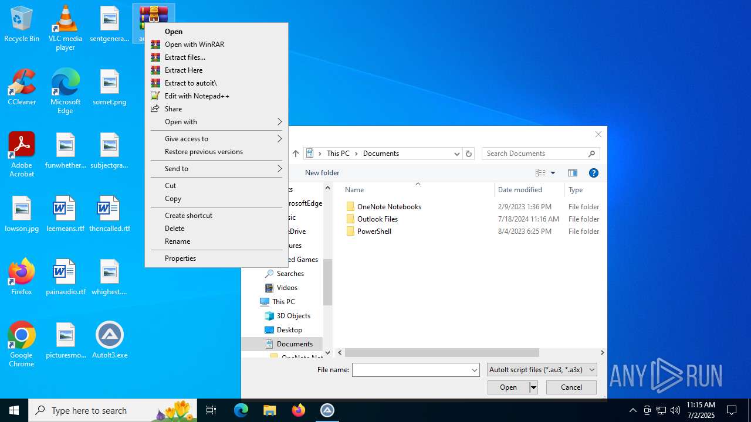Select the whighest desktop file icon
The height and width of the screenshot is (422, 751).
point(109,278)
